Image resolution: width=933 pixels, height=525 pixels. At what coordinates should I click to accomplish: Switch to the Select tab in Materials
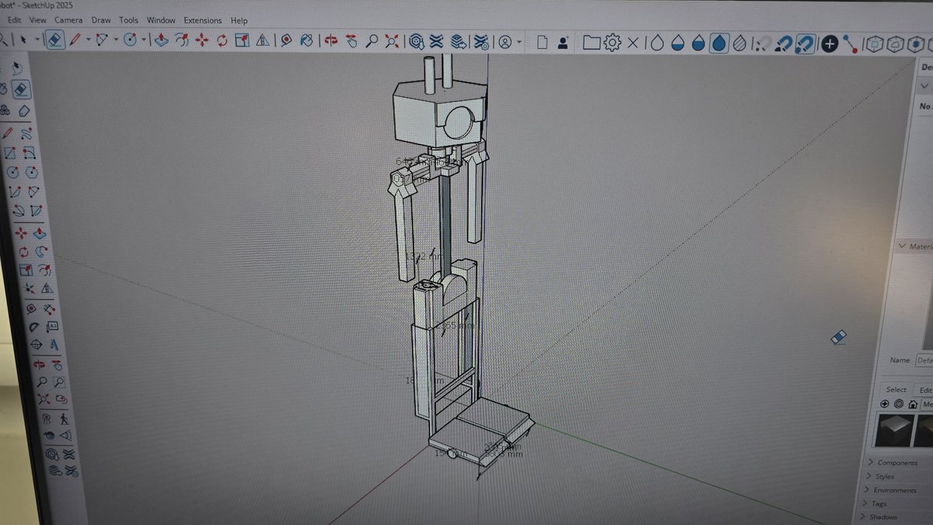click(x=896, y=389)
